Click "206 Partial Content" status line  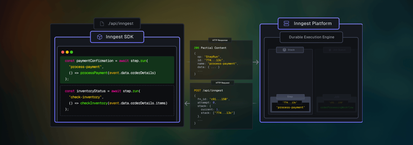tap(210, 48)
